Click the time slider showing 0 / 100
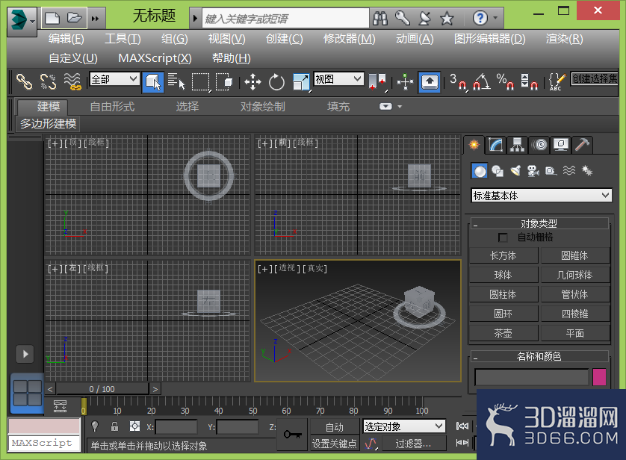Viewport: 626px width, 460px height. click(x=102, y=389)
